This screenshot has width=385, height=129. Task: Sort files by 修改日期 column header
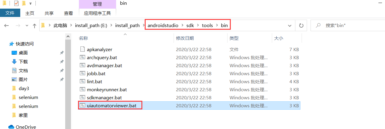click(x=185, y=38)
